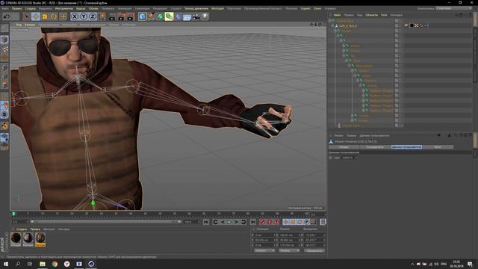Collapse the top root object in tree
The height and width of the screenshot is (269, 478).
tap(330, 21)
